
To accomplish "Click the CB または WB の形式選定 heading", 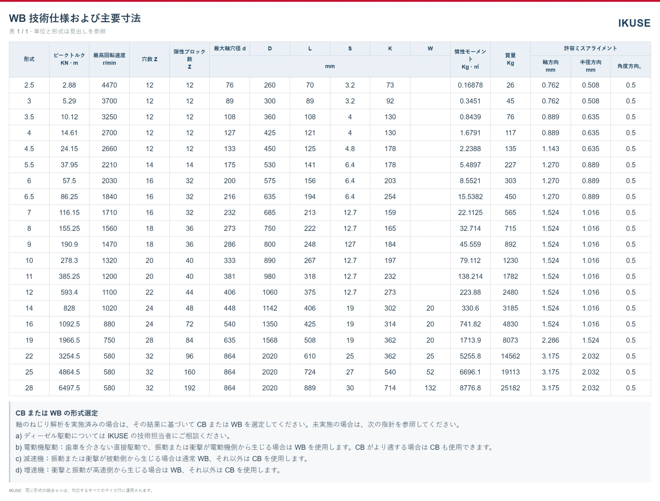I will click(x=57, y=413).
